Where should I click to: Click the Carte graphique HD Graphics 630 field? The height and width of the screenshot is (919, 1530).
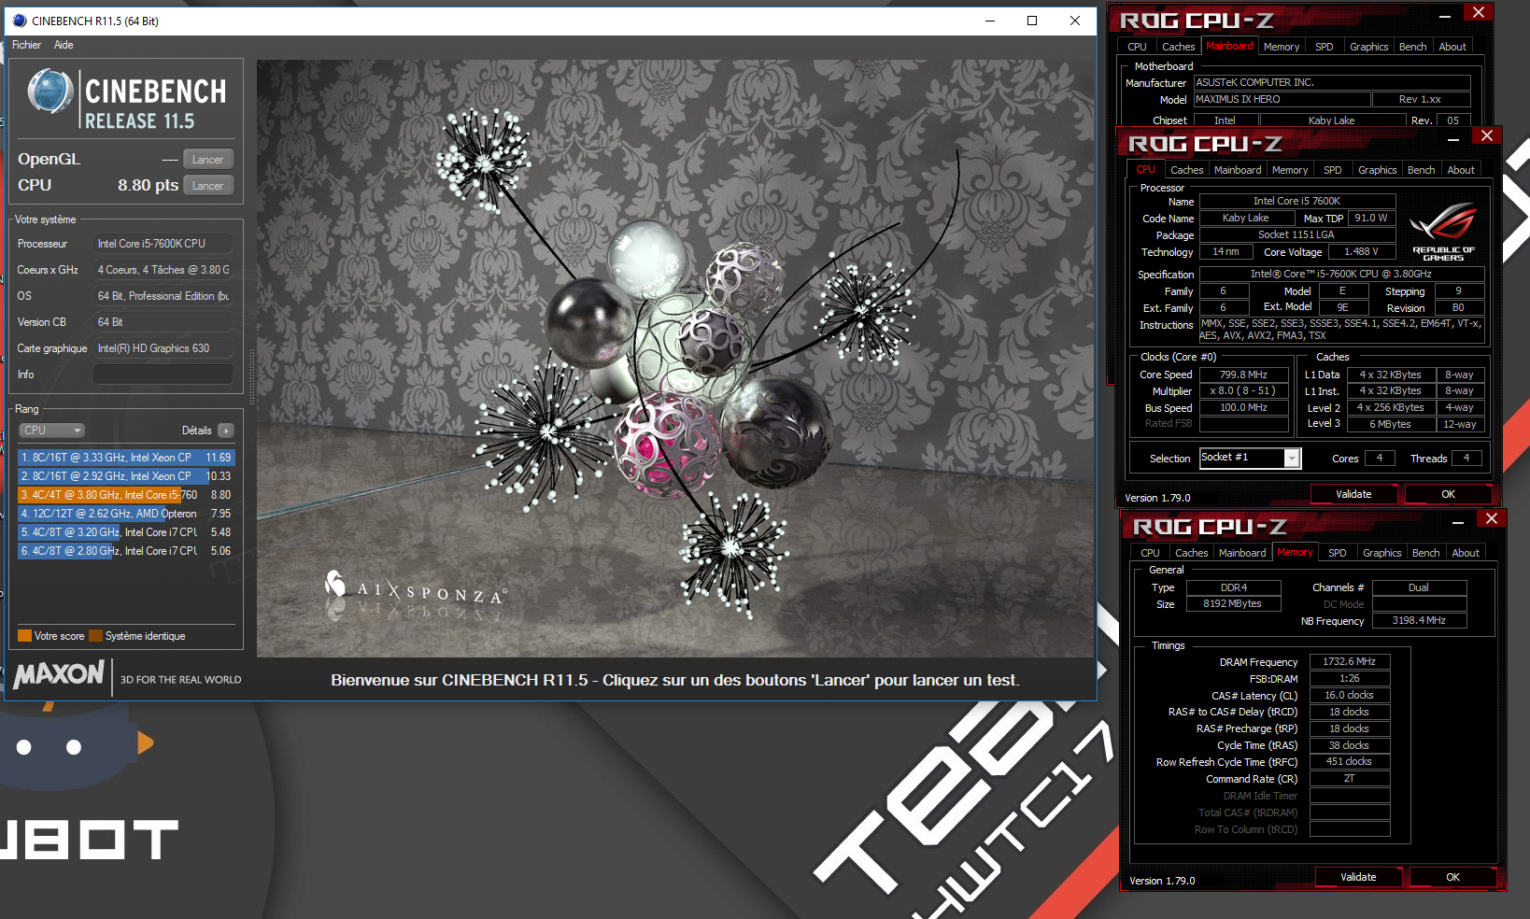163,348
